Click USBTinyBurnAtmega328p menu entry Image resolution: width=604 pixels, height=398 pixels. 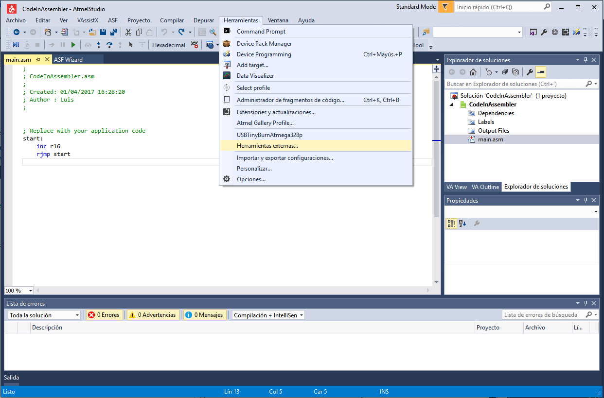316,135
